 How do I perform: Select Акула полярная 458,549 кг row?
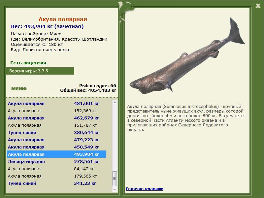56,147
